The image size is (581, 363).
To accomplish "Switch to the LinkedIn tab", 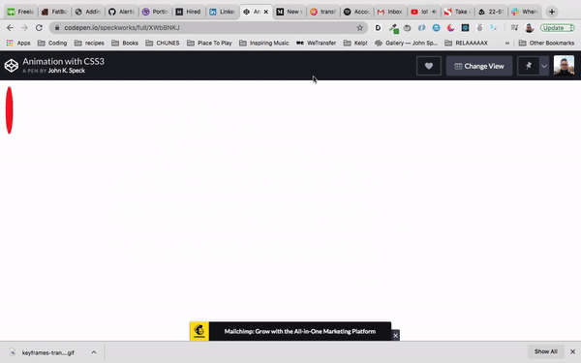I will (x=223, y=12).
